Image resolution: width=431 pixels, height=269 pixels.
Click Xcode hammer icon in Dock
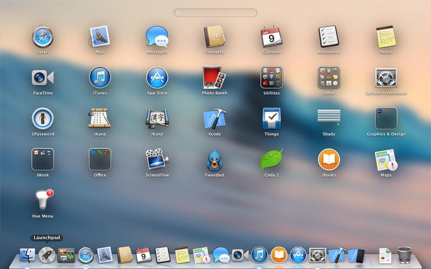pyautogui.click(x=337, y=255)
